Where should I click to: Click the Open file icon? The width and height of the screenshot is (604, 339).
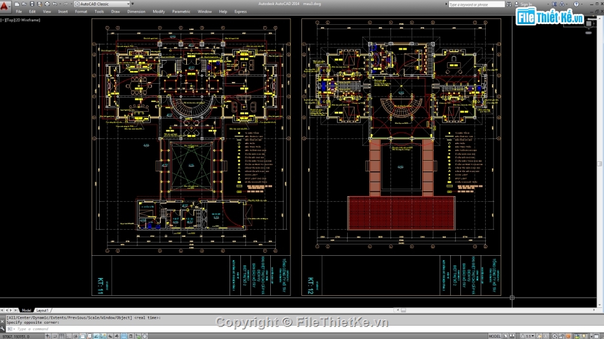(x=24, y=4)
